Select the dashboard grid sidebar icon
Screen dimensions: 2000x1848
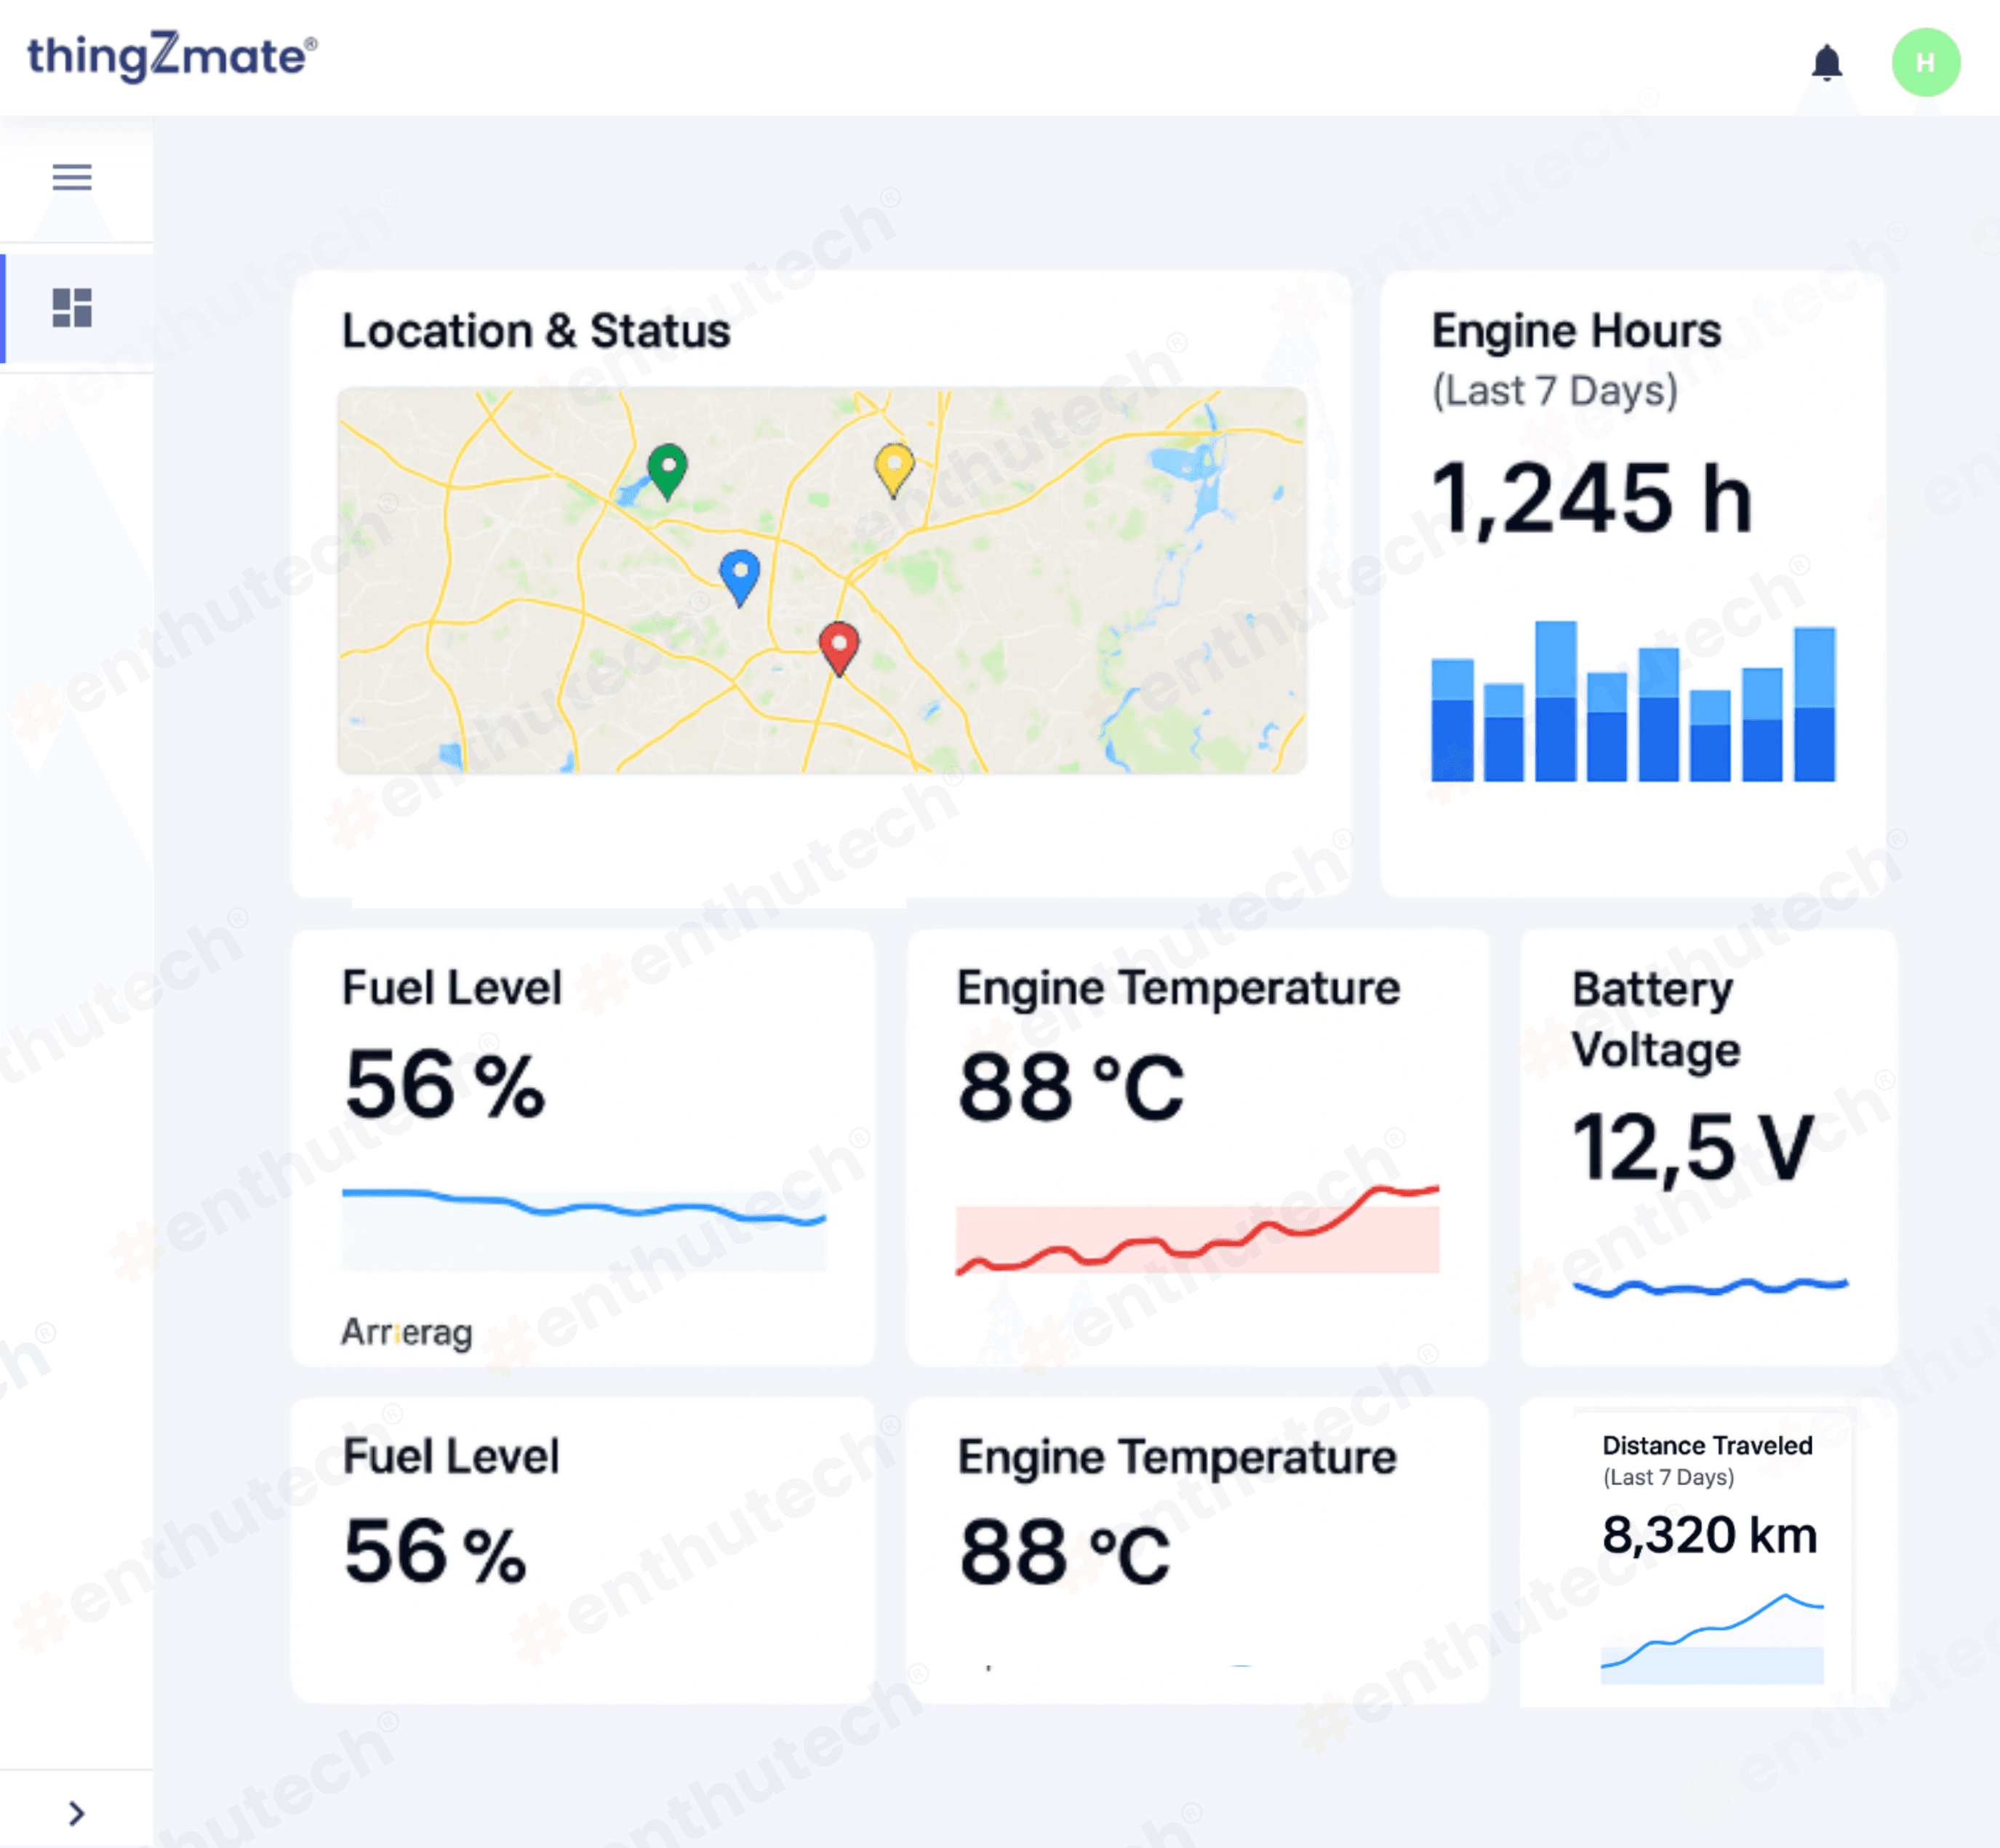pos(72,307)
